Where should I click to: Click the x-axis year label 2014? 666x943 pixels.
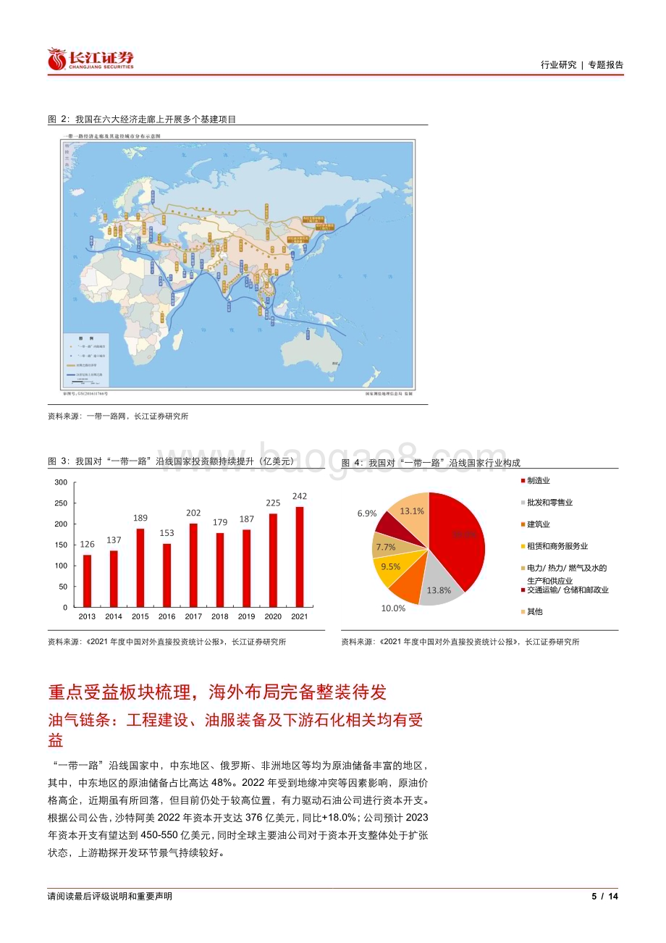[114, 616]
